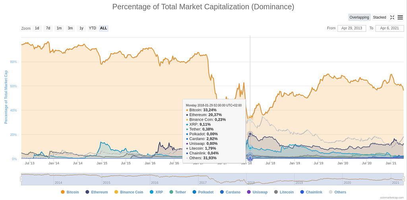The height and width of the screenshot is (200, 407).
Task: Set zoom range to 1y
Action: tap(81, 28)
